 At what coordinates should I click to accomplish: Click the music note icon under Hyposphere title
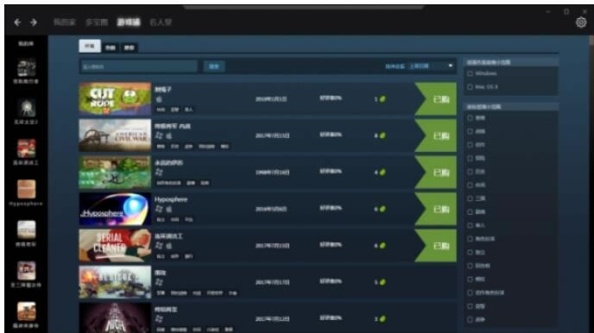point(159,209)
